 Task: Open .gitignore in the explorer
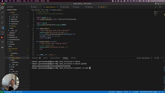tap(18, 33)
